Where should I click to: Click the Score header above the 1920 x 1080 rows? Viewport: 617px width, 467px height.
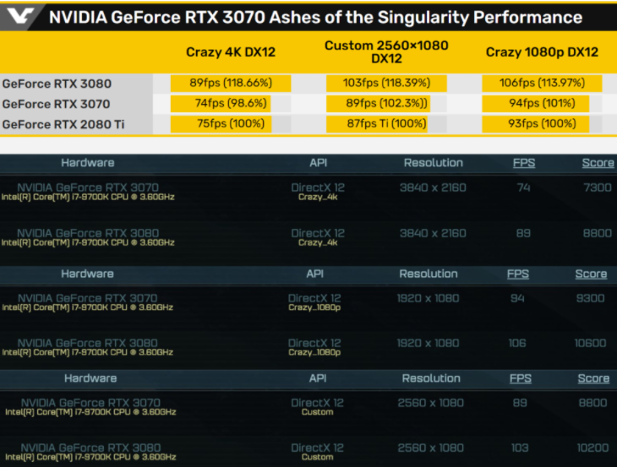click(591, 274)
